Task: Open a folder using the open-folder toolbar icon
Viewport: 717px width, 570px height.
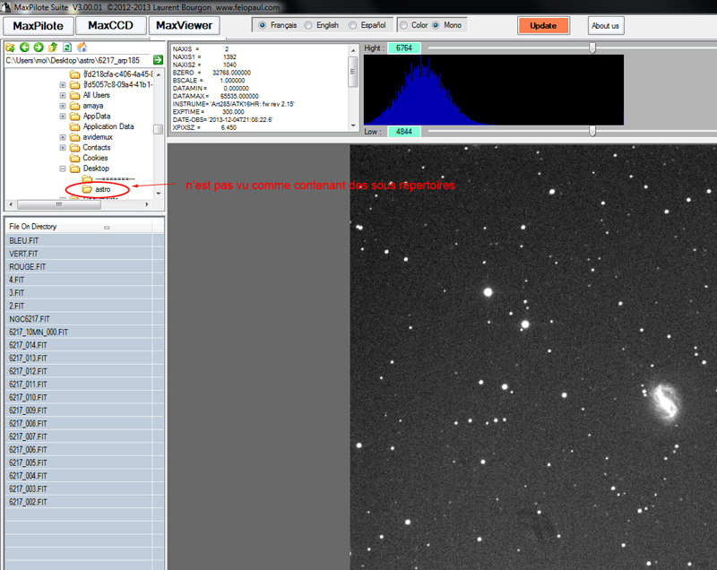Action: click(x=8, y=48)
